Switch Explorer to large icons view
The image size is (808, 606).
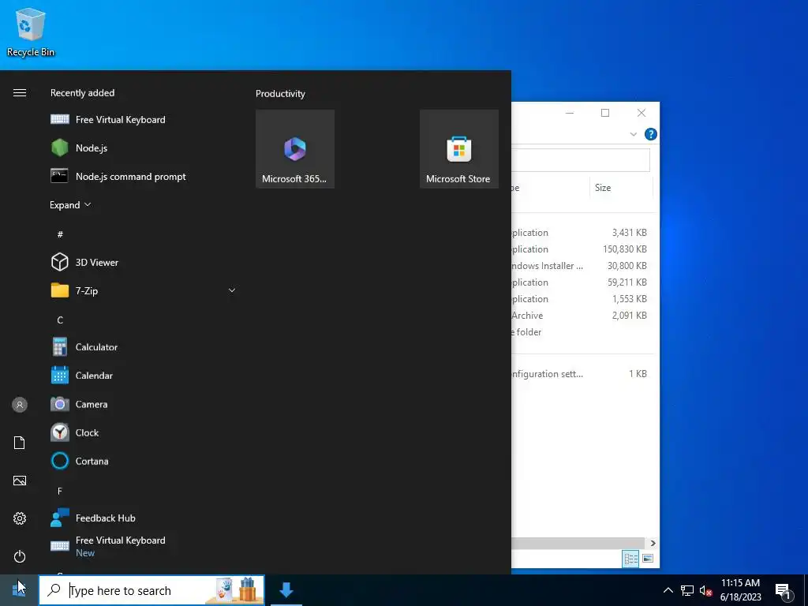648,559
